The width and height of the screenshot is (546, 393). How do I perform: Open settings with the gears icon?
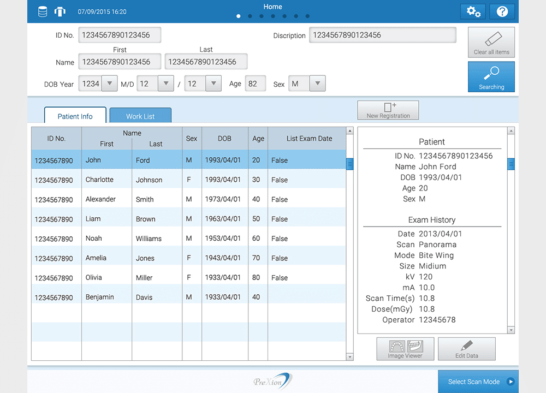tap(473, 11)
